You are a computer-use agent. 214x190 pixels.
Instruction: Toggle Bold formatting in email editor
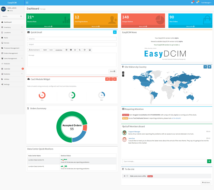tap(45, 50)
